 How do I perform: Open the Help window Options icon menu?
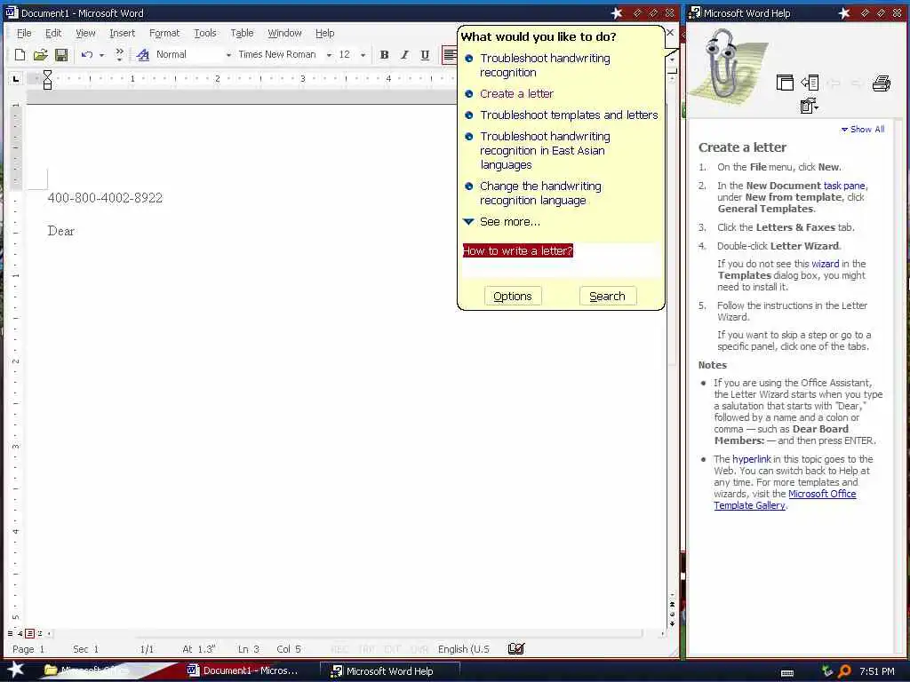[x=809, y=107]
